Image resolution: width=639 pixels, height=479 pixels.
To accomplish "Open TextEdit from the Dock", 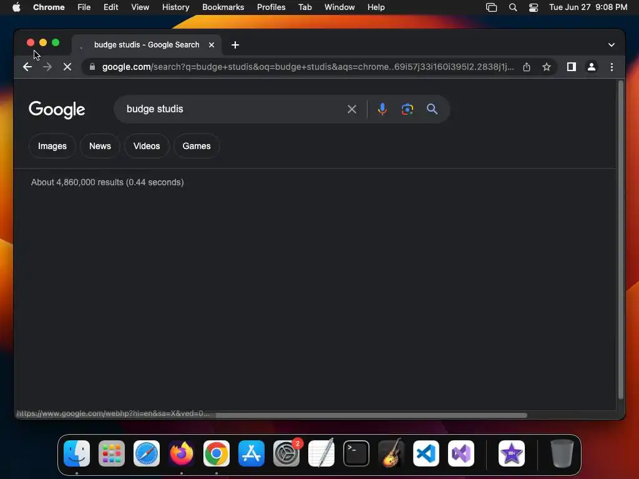I will tap(321, 453).
